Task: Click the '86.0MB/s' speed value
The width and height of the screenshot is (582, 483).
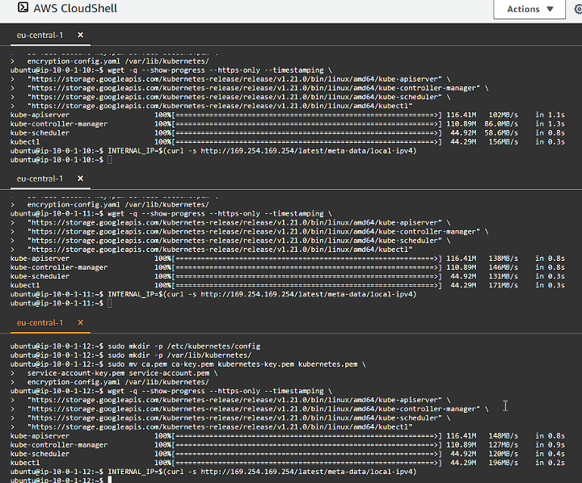Action: pos(501,124)
